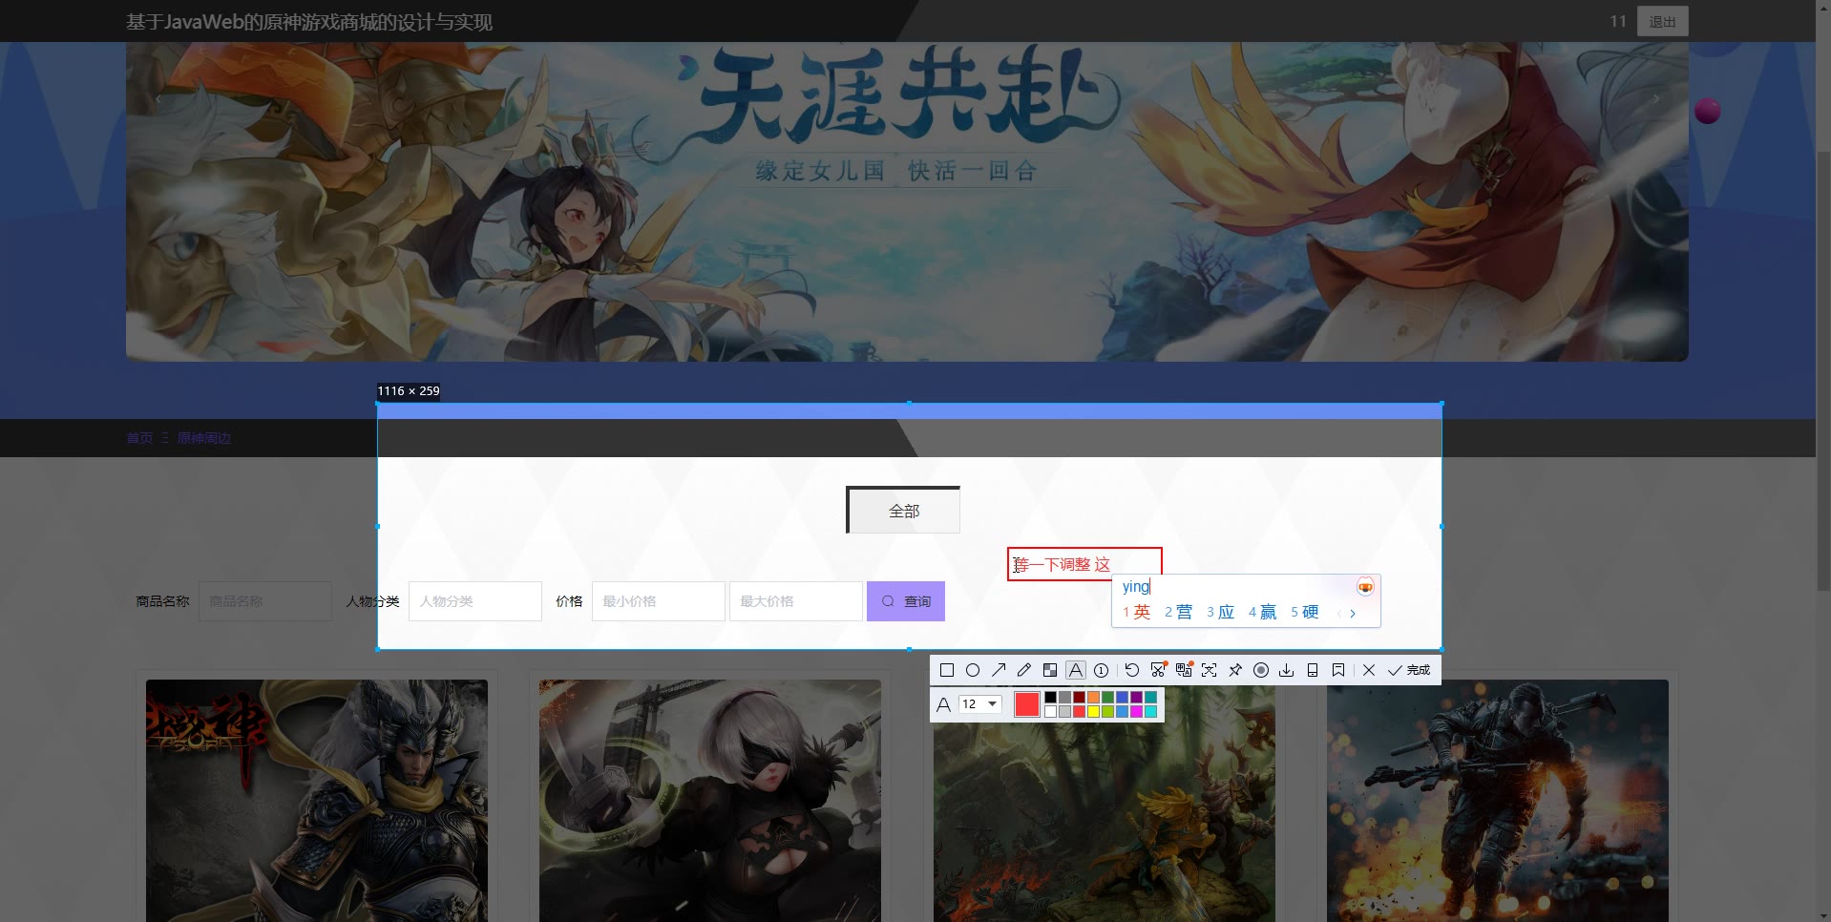The height and width of the screenshot is (922, 1831).
Task: Click the 查询 search button
Action: [x=906, y=601]
